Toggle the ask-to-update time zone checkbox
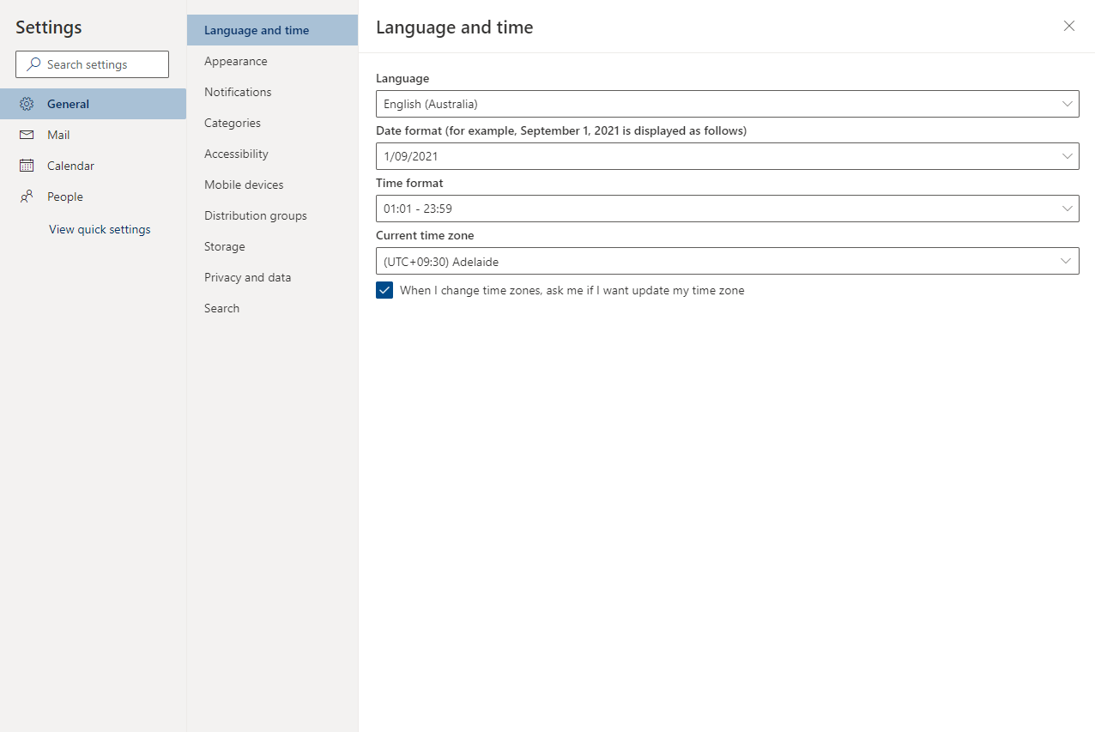Screen dimensions: 1095x732 click(384, 290)
